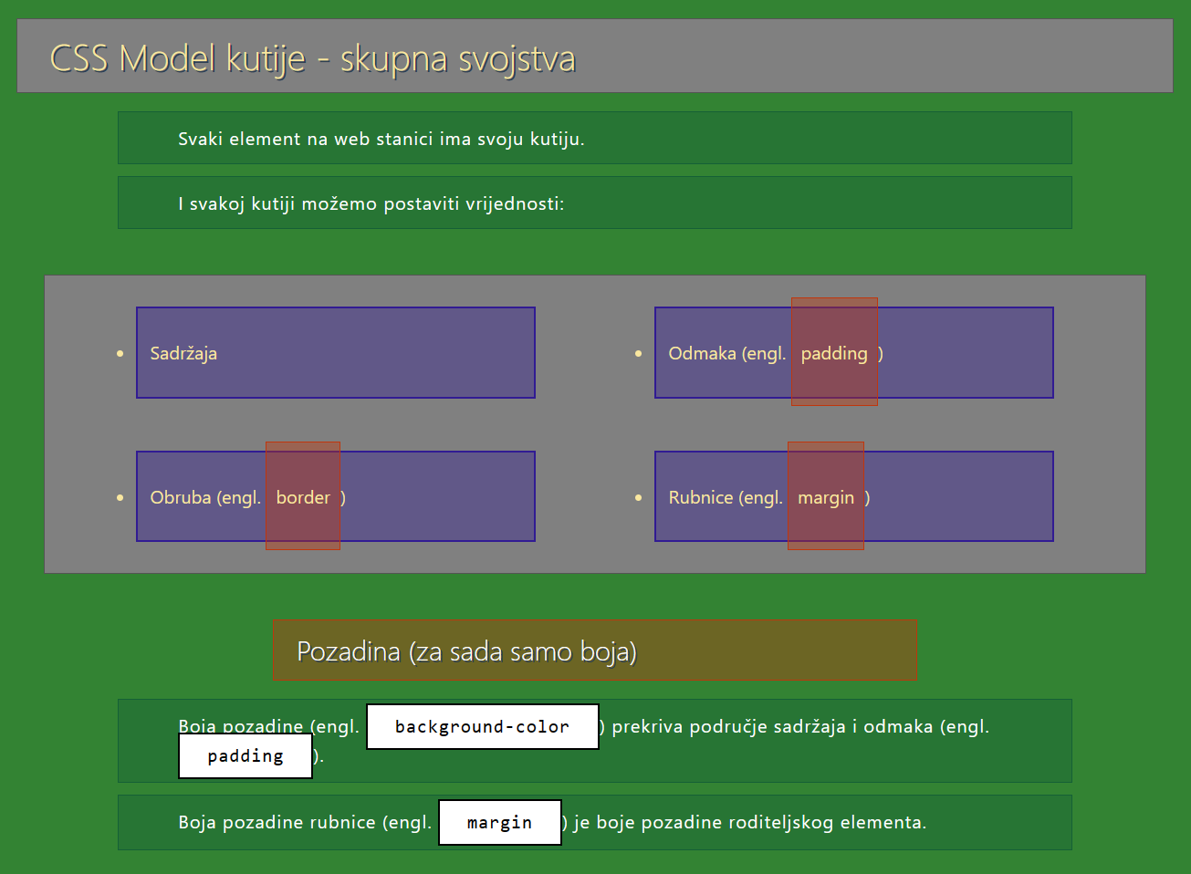Screen dimensions: 1191x874
Task: Click the red highlighted 'padding' code in list
Action: (x=834, y=351)
